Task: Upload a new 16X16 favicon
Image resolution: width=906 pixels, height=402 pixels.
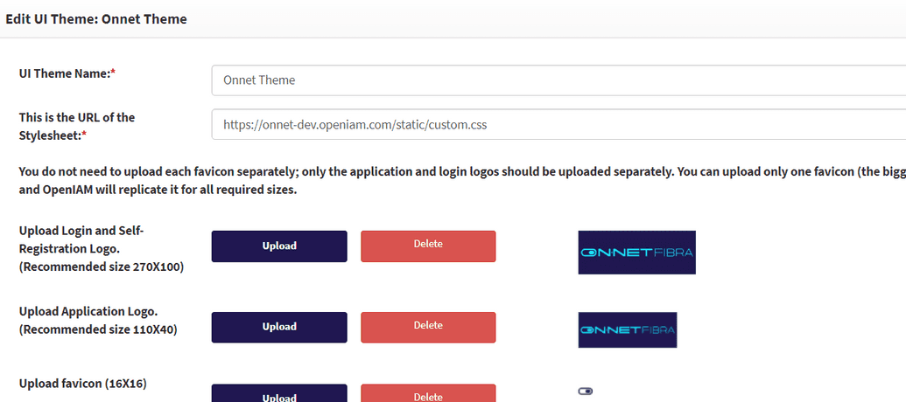Action: point(279,395)
